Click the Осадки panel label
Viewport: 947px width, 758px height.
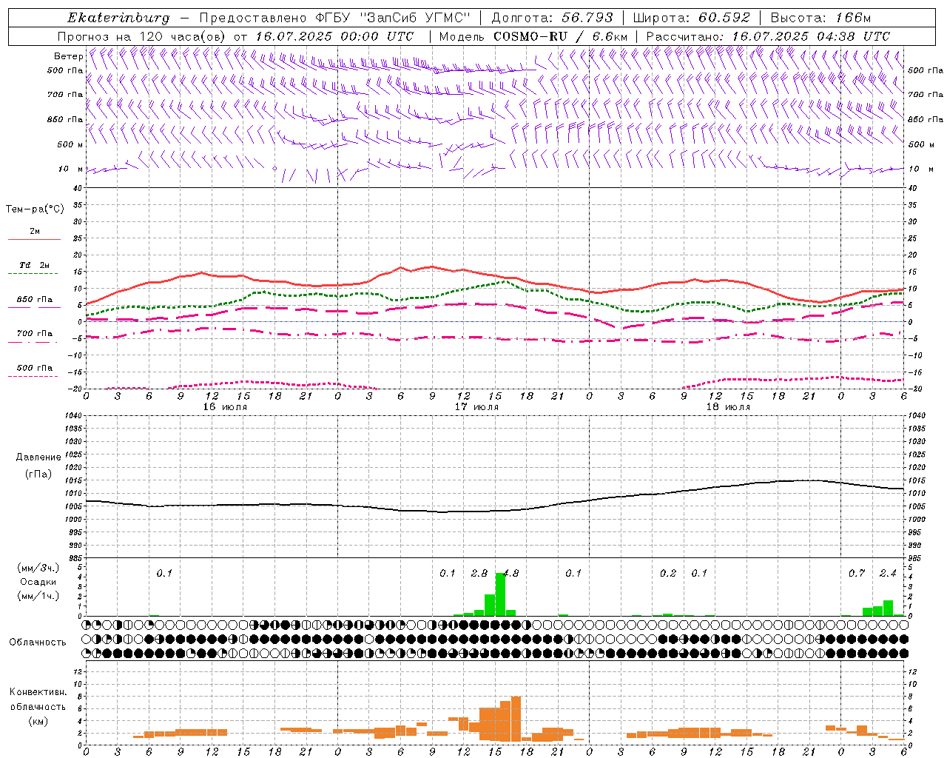point(38,582)
